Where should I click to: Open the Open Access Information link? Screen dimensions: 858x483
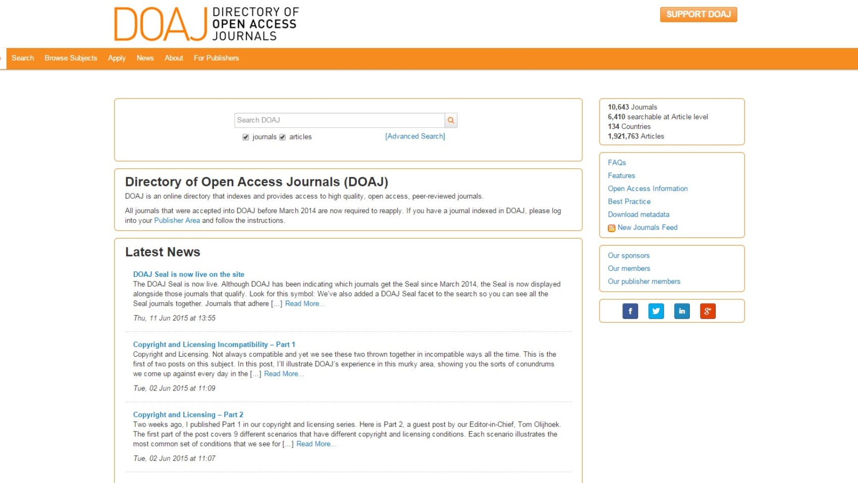point(648,188)
